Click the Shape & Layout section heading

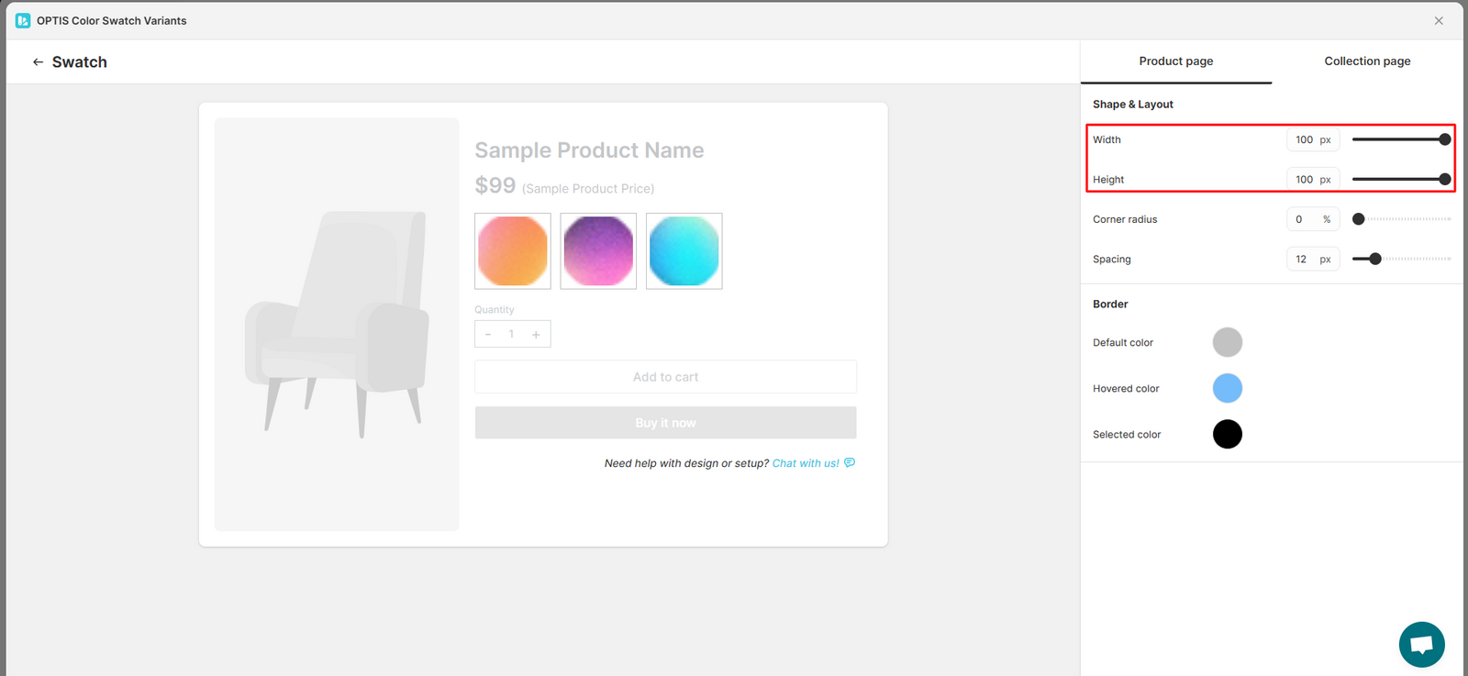1133,105
